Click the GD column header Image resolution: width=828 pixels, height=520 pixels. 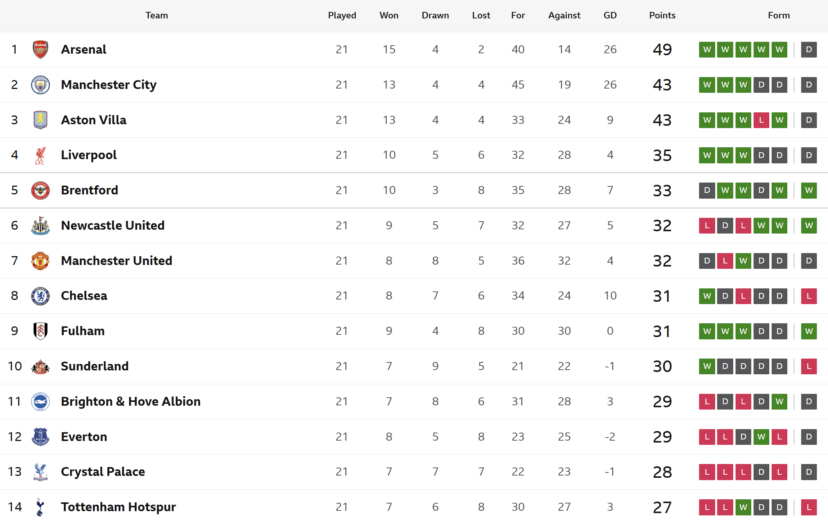point(610,15)
